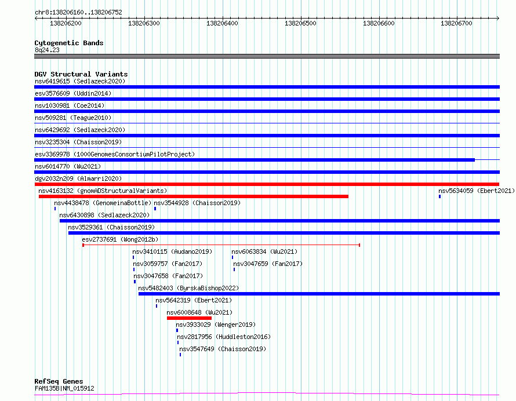
Task: Click the FAM135B|NM_015912 gene label
Action: point(64,388)
